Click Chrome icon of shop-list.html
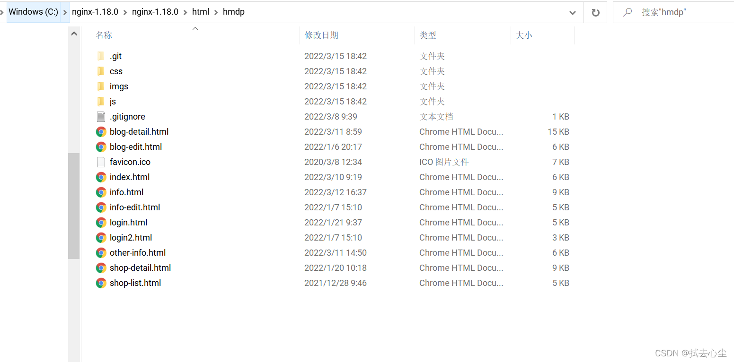This screenshot has height=362, width=734. point(101,283)
